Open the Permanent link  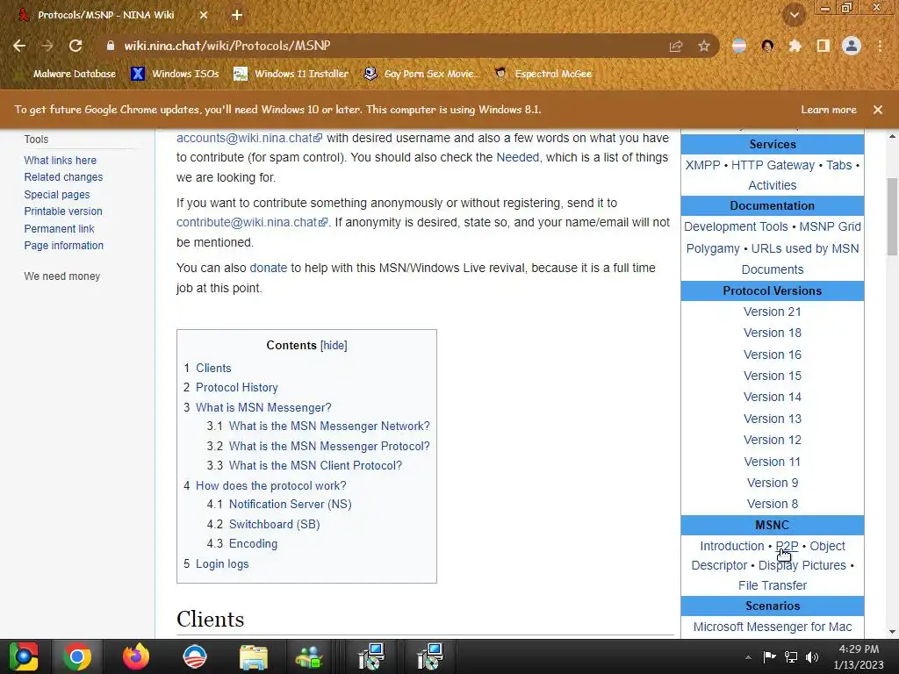click(x=59, y=229)
